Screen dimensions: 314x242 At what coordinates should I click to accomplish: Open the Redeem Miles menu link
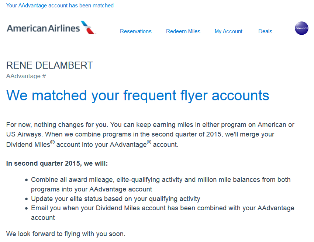[x=183, y=31]
